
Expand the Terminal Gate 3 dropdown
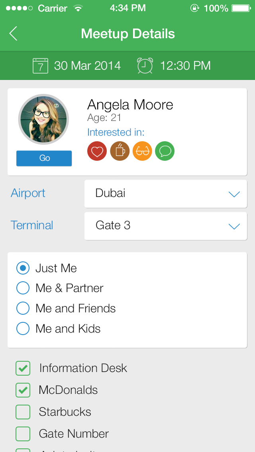tap(166, 226)
